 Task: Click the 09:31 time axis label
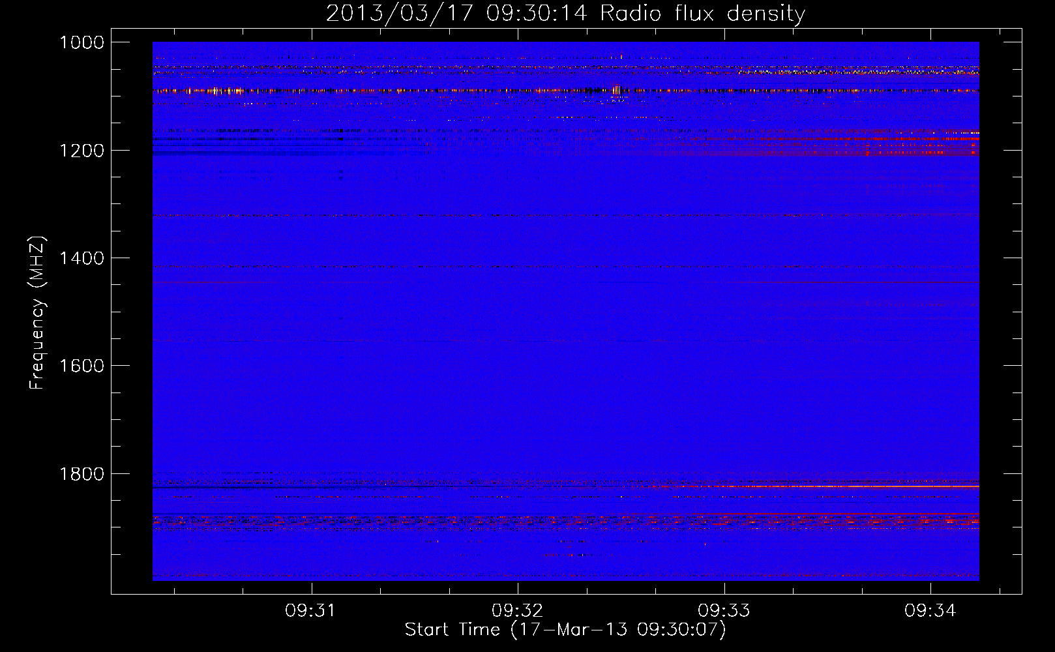[x=310, y=610]
